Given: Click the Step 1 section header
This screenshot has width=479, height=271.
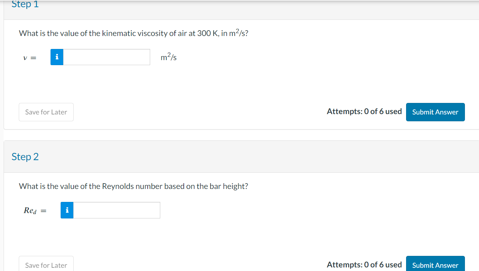Looking at the screenshot, I should [25, 4].
